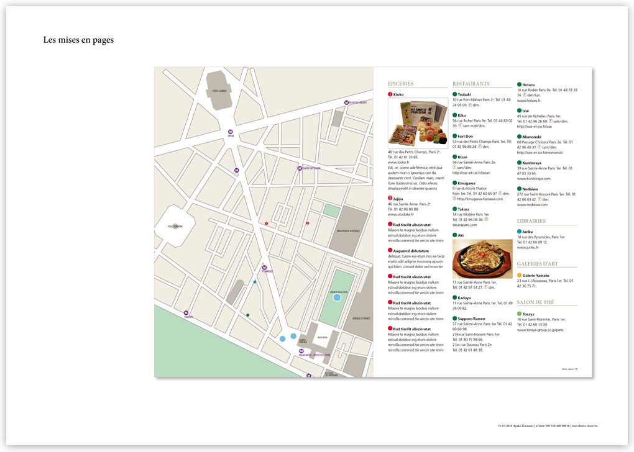Click the red bullet beside Auguercil dolutatum
Image resolution: width=634 pixels, height=452 pixels.
(x=390, y=250)
